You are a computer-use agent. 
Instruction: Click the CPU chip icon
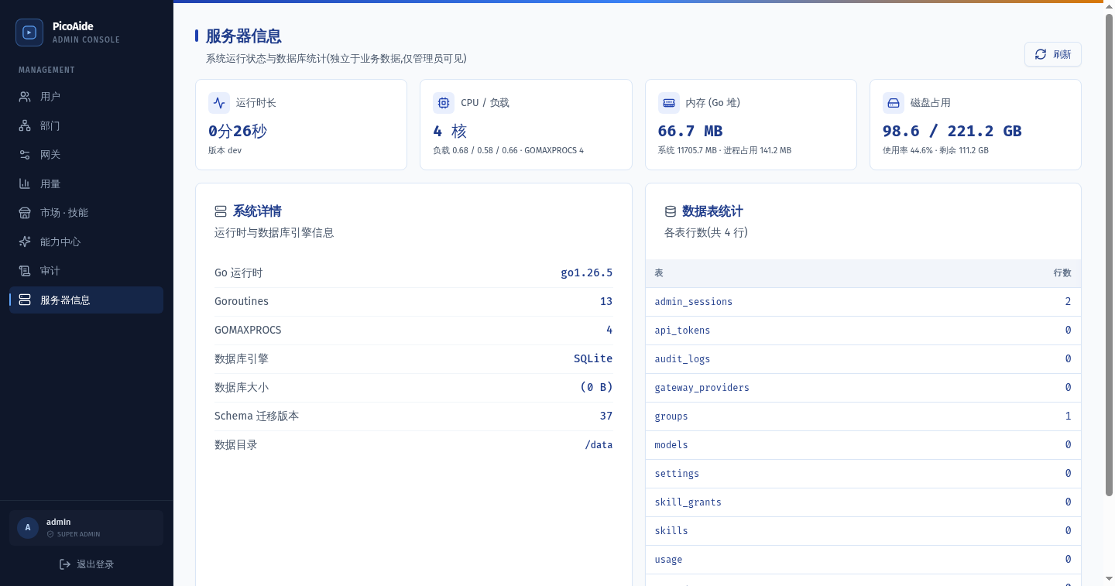point(444,103)
